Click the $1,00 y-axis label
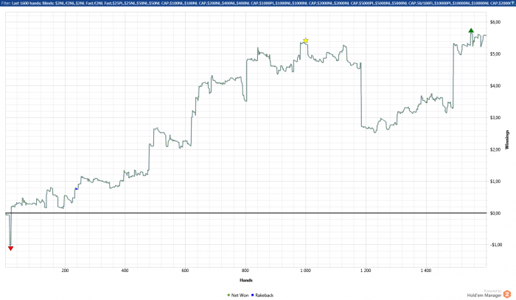The height and width of the screenshot is (300, 516). click(495, 181)
